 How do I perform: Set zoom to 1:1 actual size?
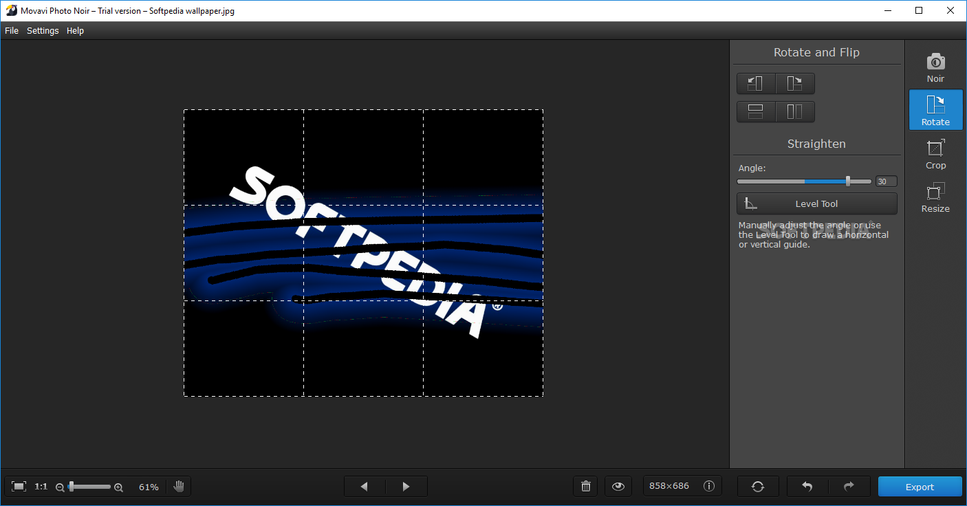[41, 487]
